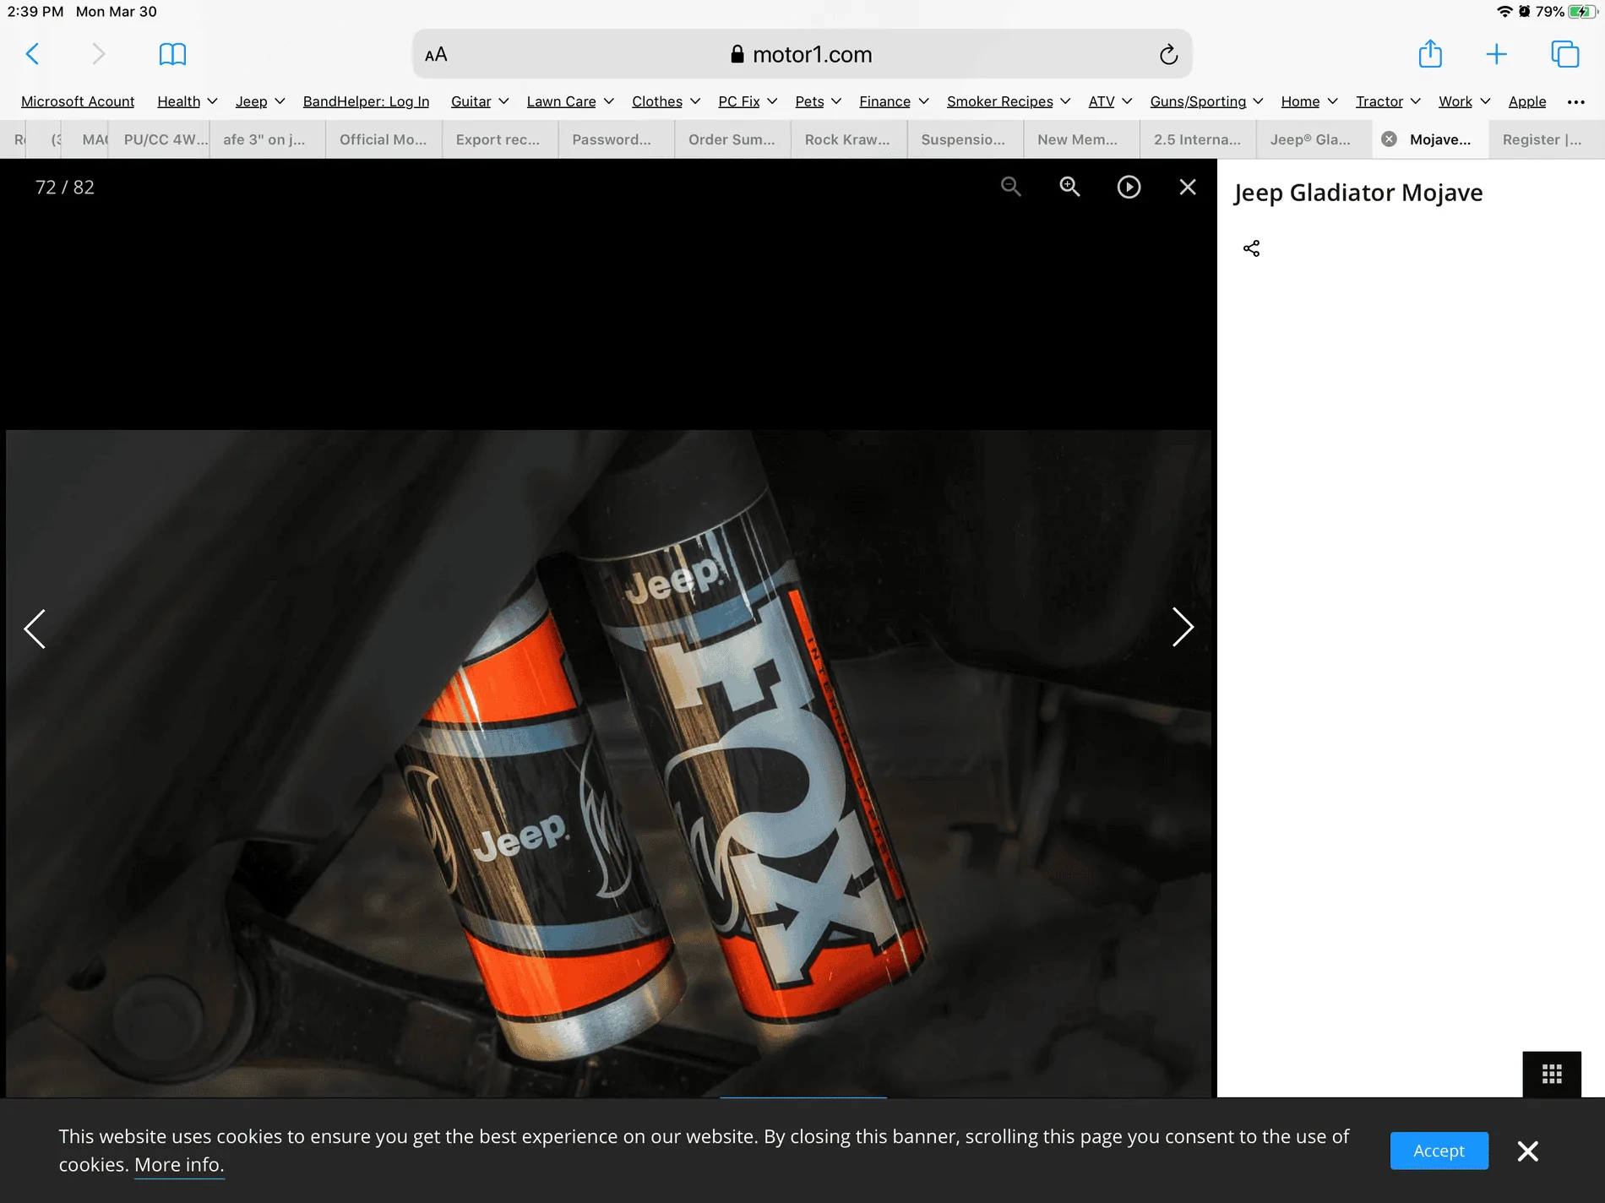Switch to the Export rec tab
This screenshot has width=1605, height=1203.
pyautogui.click(x=500, y=139)
